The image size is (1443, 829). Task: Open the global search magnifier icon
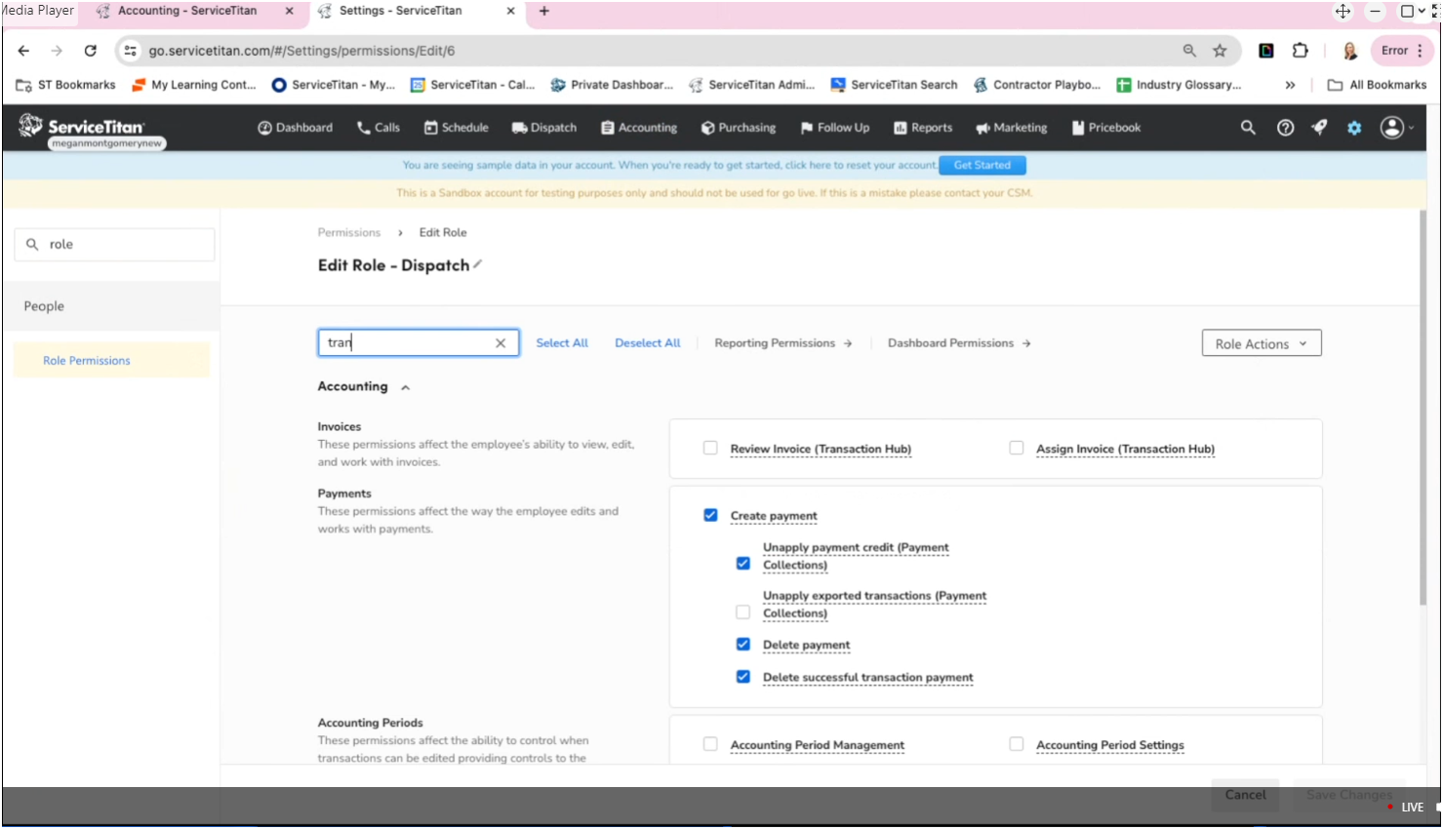(x=1248, y=128)
